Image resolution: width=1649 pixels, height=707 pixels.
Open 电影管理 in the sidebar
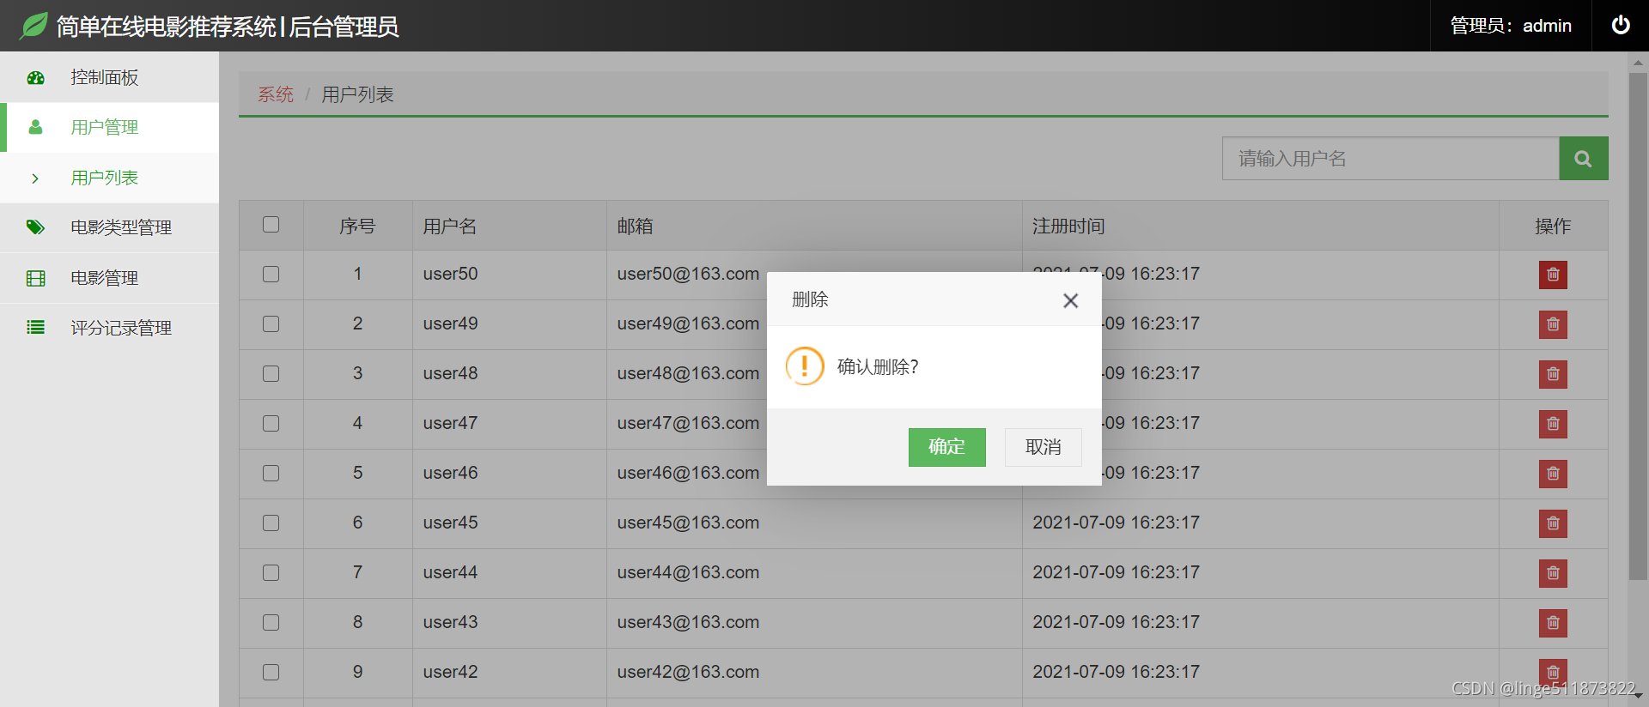click(109, 278)
